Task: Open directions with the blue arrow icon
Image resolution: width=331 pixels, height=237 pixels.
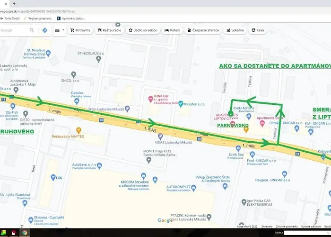Action: pyautogui.click(x=44, y=30)
